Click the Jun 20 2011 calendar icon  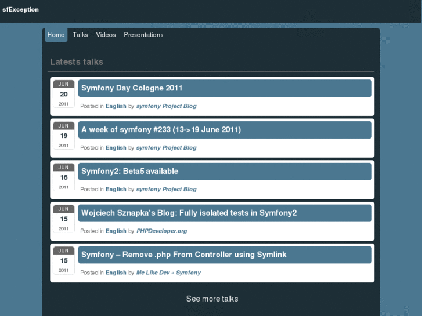pos(64,94)
